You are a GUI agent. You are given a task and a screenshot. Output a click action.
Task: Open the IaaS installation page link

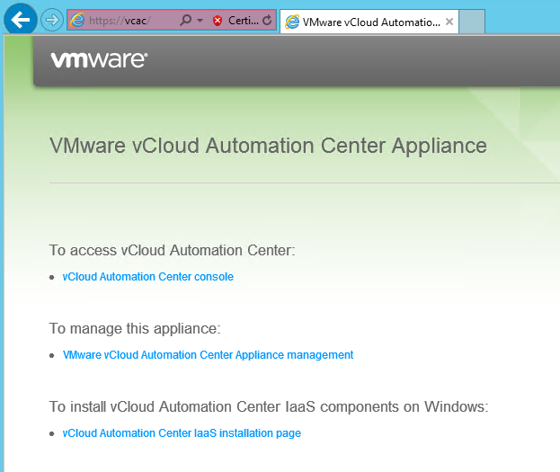(182, 433)
